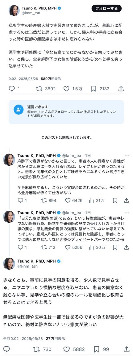Screen dimensions: 133x356
Task: Share the bottom post via upload icon
Action: tap(127, 349)
